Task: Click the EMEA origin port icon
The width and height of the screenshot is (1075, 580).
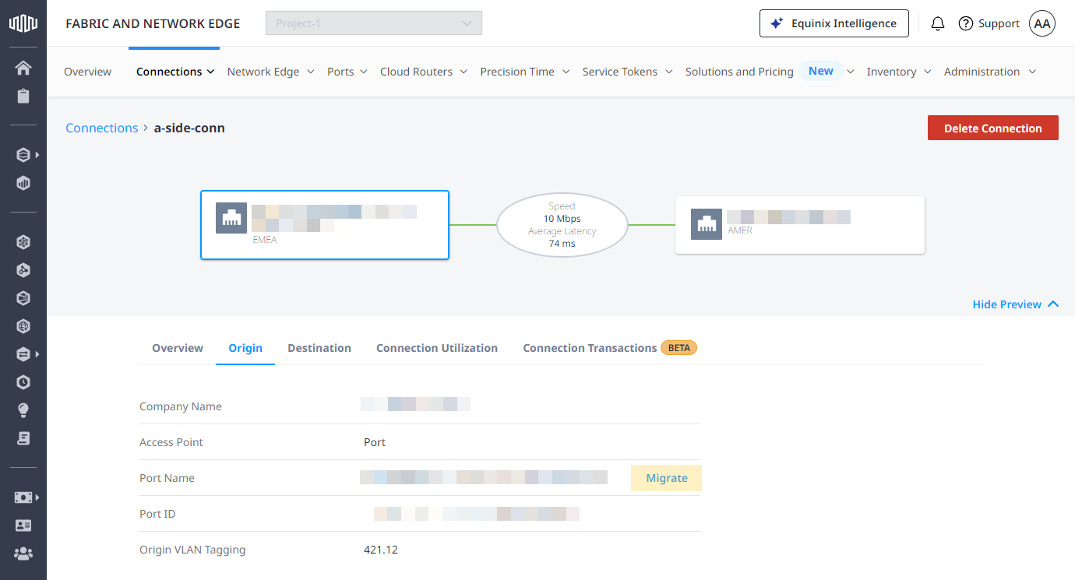Action: (x=231, y=218)
